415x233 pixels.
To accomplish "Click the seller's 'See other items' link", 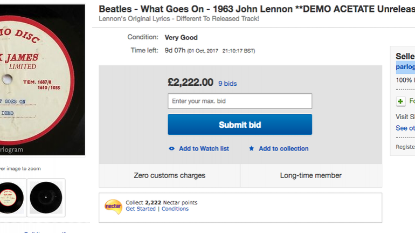I will tap(405, 128).
